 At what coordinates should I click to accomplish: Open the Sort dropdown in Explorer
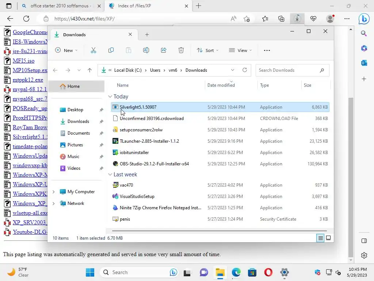click(207, 50)
